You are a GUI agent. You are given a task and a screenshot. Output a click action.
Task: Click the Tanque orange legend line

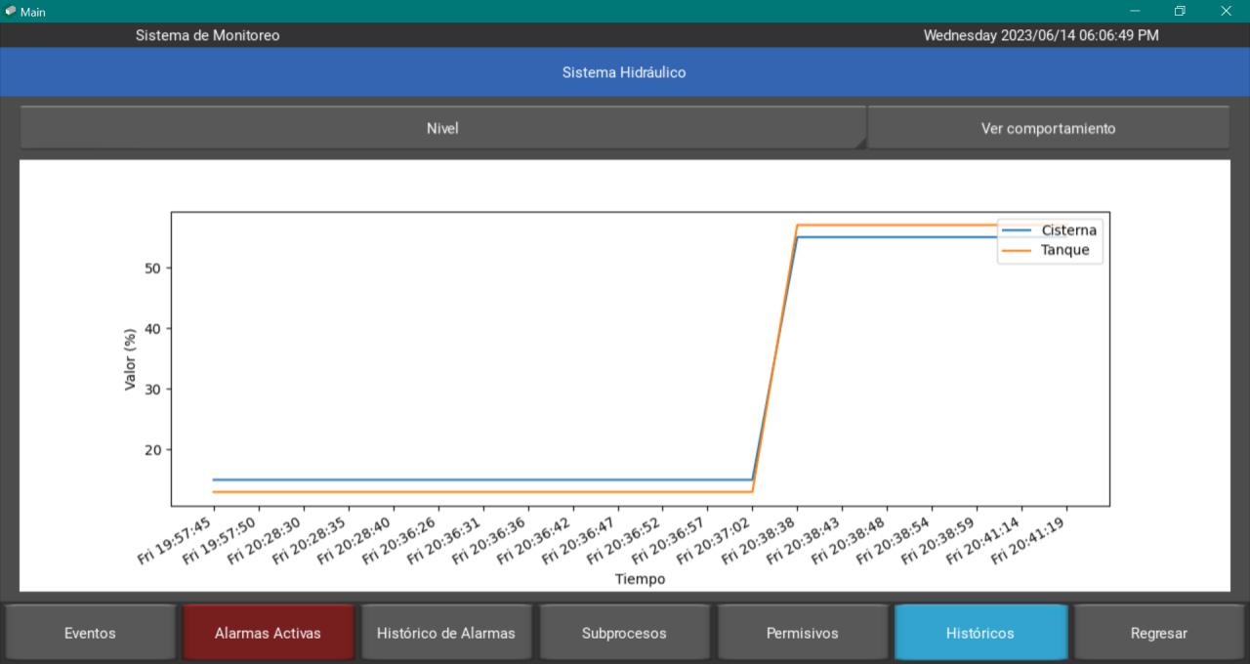point(1017,250)
